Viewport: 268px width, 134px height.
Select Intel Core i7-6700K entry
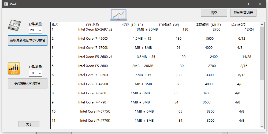coord(93,48)
